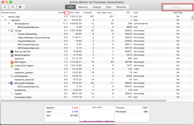Switch to the Memory tab
194x125 pixels.
[x=83, y=7]
